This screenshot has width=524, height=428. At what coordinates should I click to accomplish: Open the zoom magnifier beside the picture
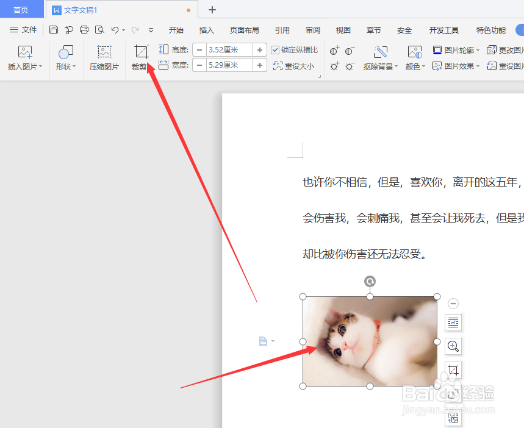pos(453,346)
